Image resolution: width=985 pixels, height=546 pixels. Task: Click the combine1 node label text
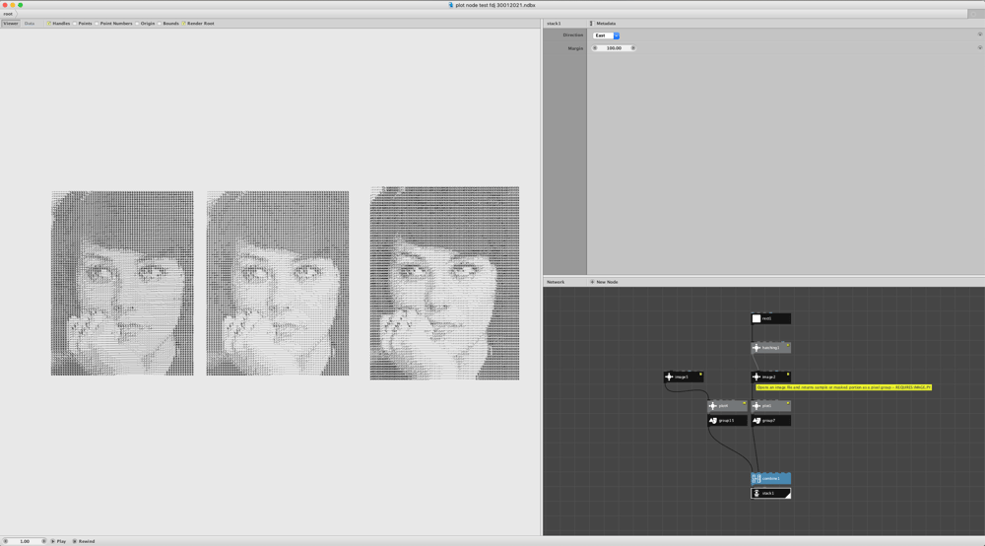pyautogui.click(x=771, y=479)
